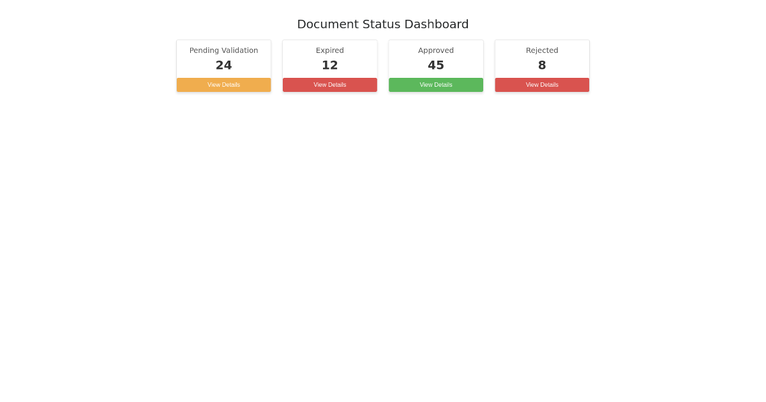766x402 pixels.
Task: Click the Rejected card title
Action: (x=542, y=50)
